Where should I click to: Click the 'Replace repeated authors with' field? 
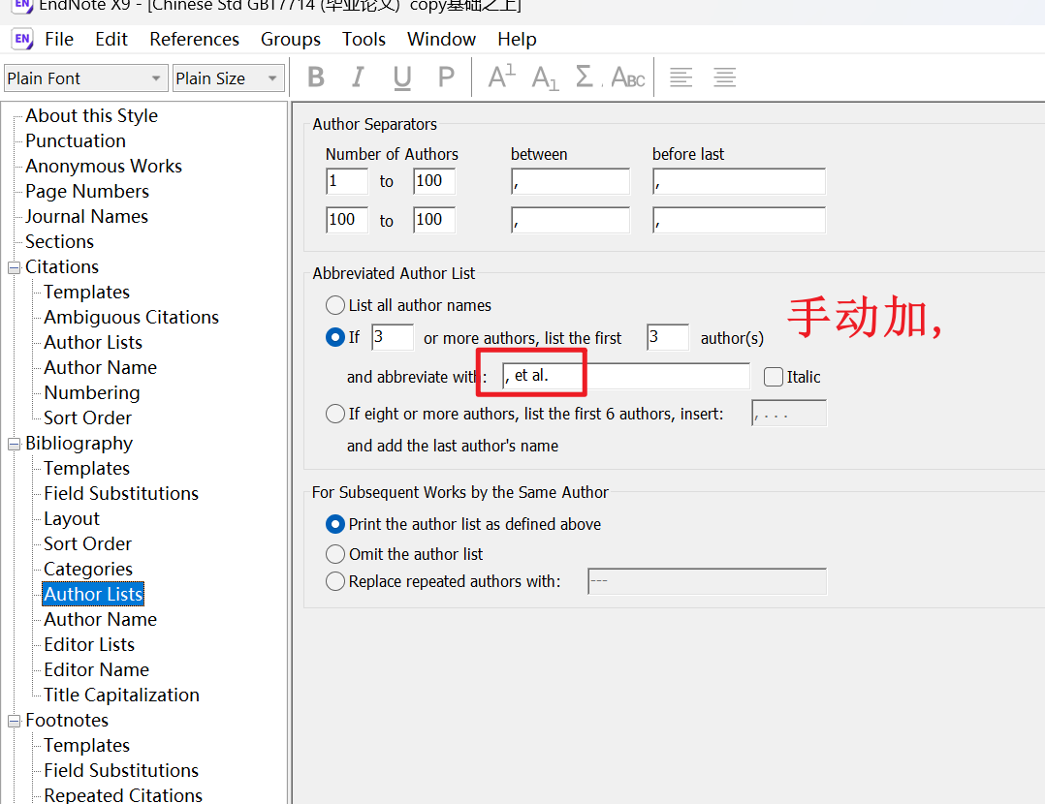pyautogui.click(x=707, y=581)
